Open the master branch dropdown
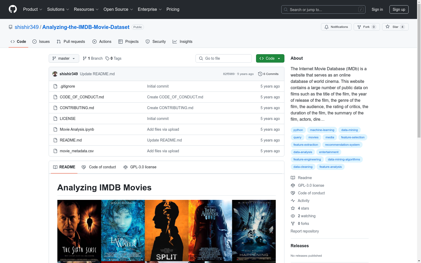 pos(64,58)
